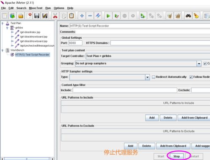Open the File menu
Viewport: 210px width, 160px height.
pos(3,8)
